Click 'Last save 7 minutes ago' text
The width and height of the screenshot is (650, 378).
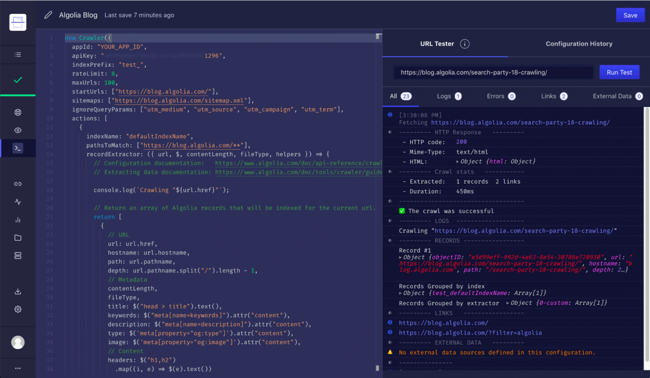click(x=139, y=15)
